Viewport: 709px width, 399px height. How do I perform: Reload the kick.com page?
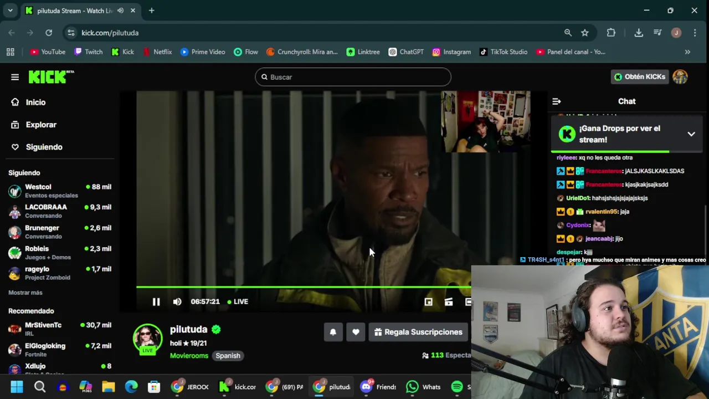point(49,33)
